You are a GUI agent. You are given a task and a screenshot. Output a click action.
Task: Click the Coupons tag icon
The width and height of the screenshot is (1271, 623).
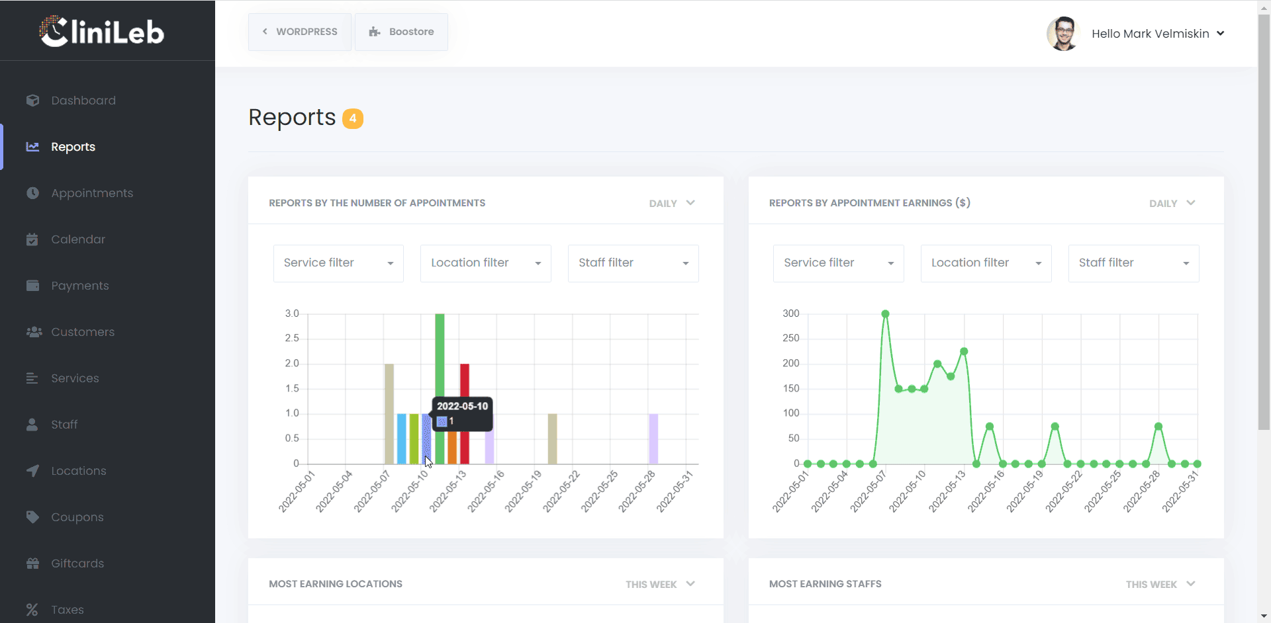pyautogui.click(x=32, y=517)
